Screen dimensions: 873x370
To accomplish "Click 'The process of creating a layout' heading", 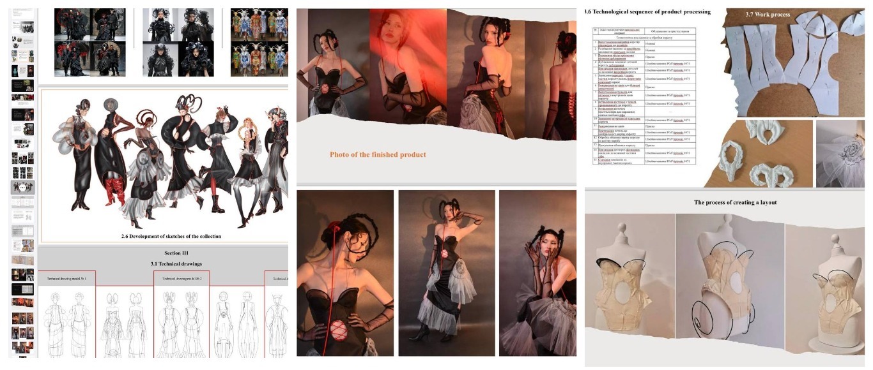I will (x=734, y=202).
